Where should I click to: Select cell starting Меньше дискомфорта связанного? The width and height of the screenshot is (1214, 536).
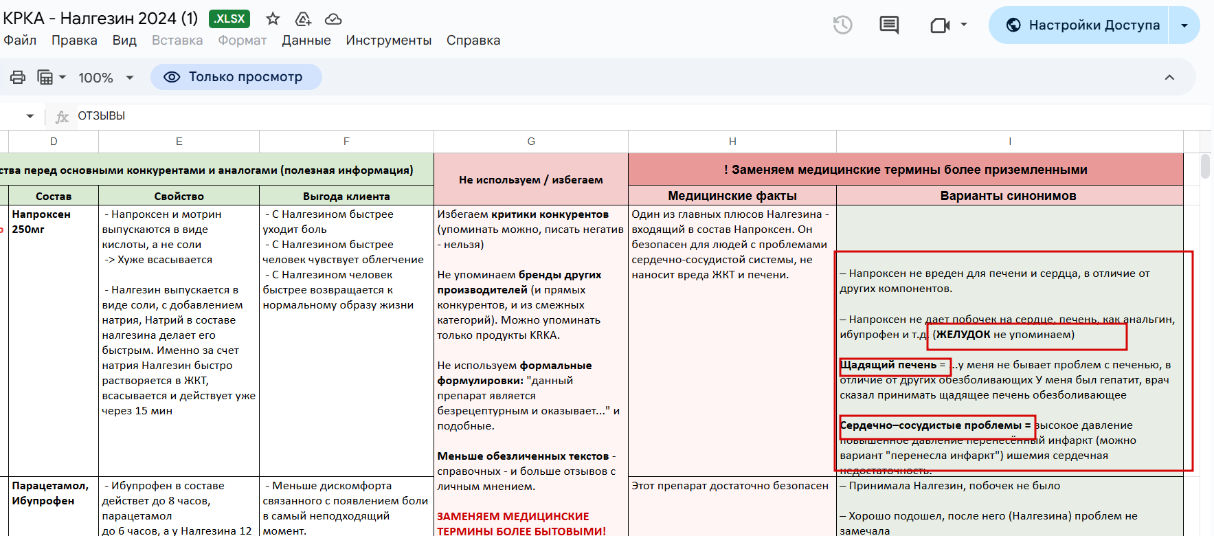coord(346,506)
